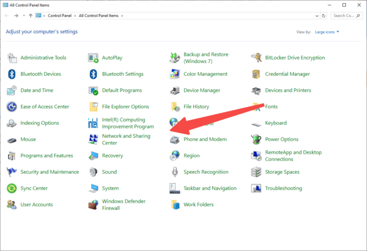Open the Intel Computing Improvement Program icon

93,123
